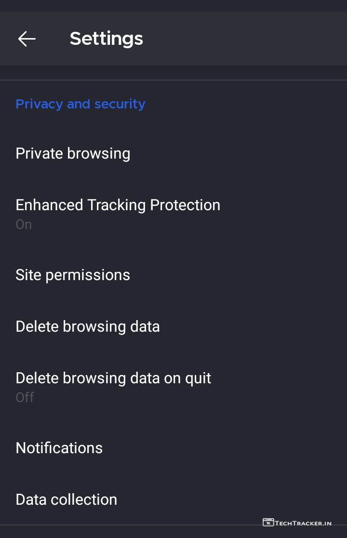
Task: Open Site permissions
Action: [x=73, y=275]
